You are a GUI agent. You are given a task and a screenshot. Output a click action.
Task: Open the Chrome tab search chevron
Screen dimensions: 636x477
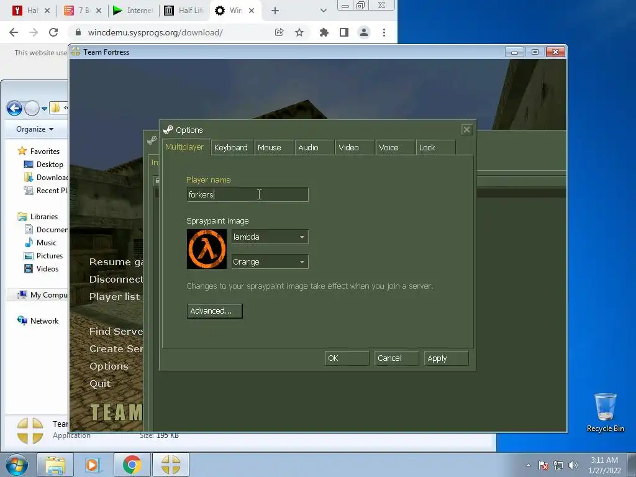click(323, 11)
